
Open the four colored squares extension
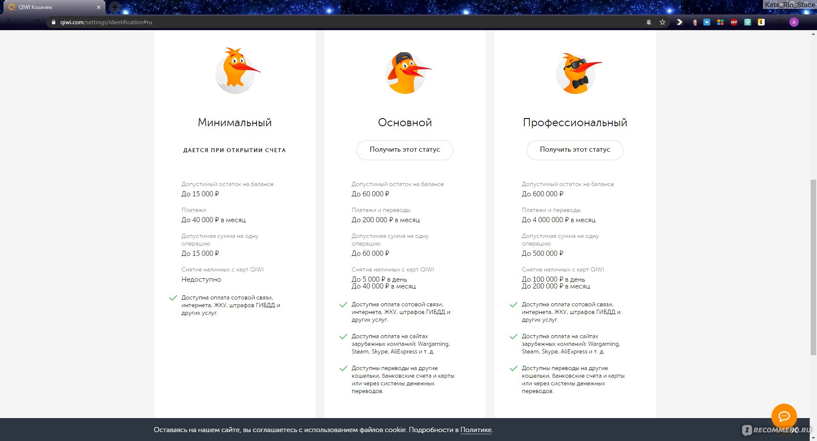[720, 22]
